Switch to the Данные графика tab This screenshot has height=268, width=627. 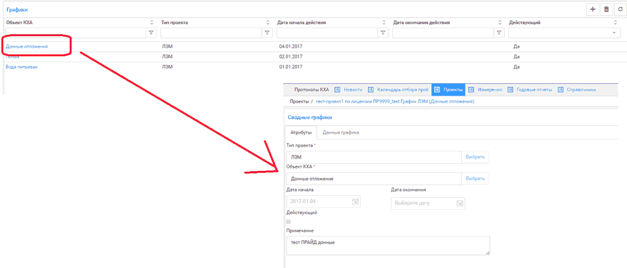[340, 132]
